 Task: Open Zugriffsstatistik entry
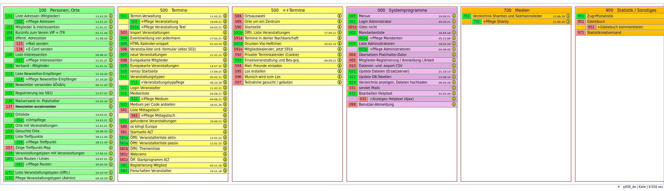[600, 16]
